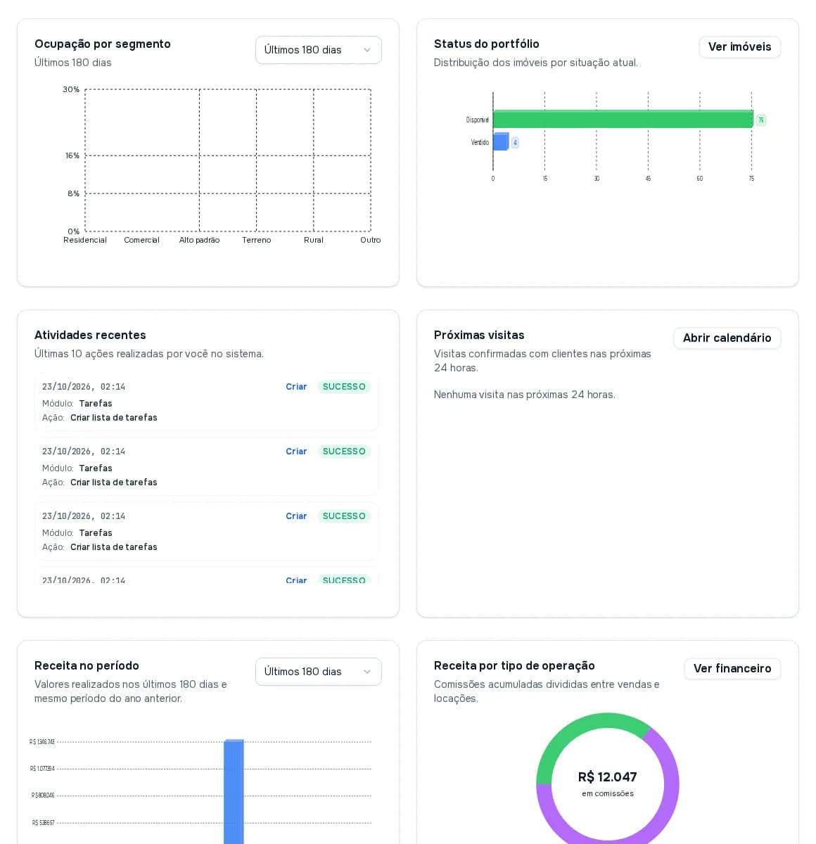Open the calendar via Abrir calendário

[x=727, y=338]
